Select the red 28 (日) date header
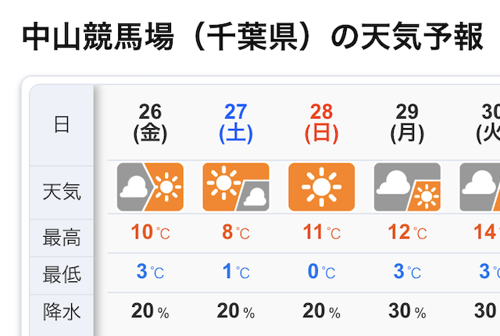500x336 pixels. [x=321, y=123]
